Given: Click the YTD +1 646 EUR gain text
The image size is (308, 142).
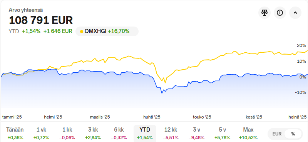Looking at the screenshot, I should pos(58,31).
